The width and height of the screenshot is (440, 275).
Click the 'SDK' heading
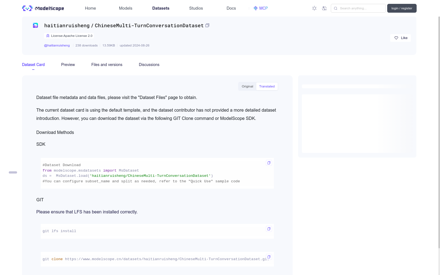pos(41,144)
